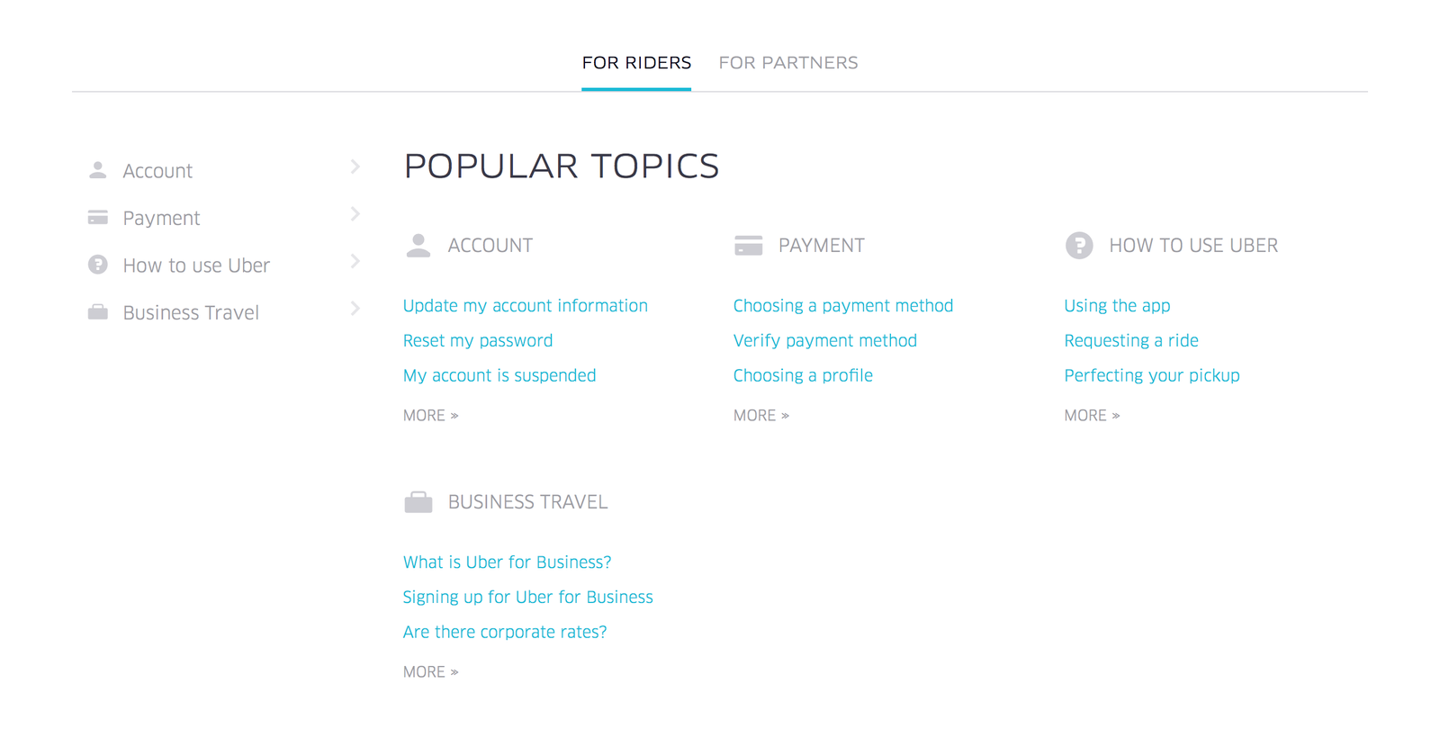Expand the Account sidebar chevron
Viewport: 1440px width, 738px height.
pos(355,166)
